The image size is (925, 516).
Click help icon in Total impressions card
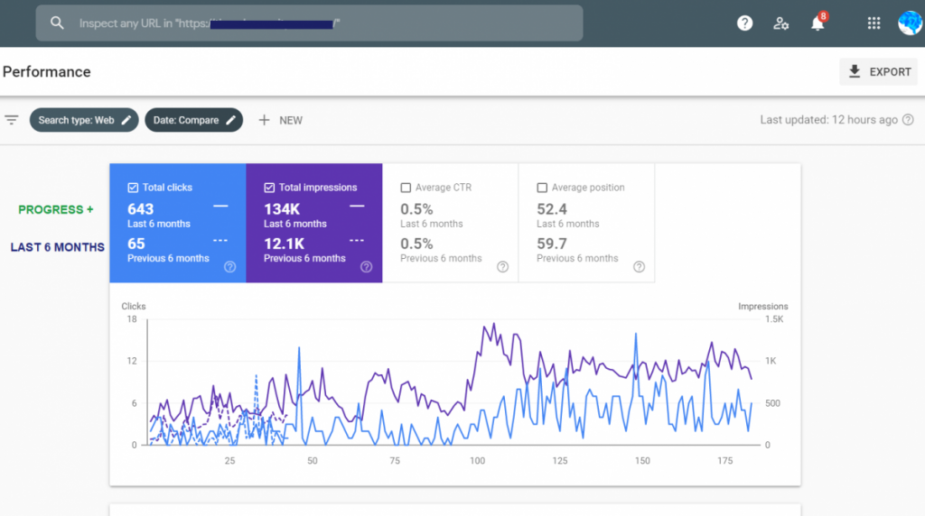click(x=367, y=267)
